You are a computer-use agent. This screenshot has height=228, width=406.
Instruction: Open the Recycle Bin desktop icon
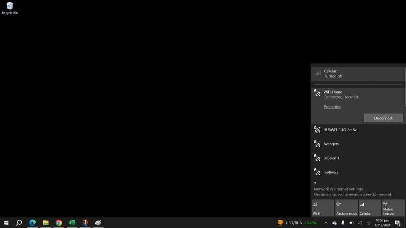[x=10, y=8]
